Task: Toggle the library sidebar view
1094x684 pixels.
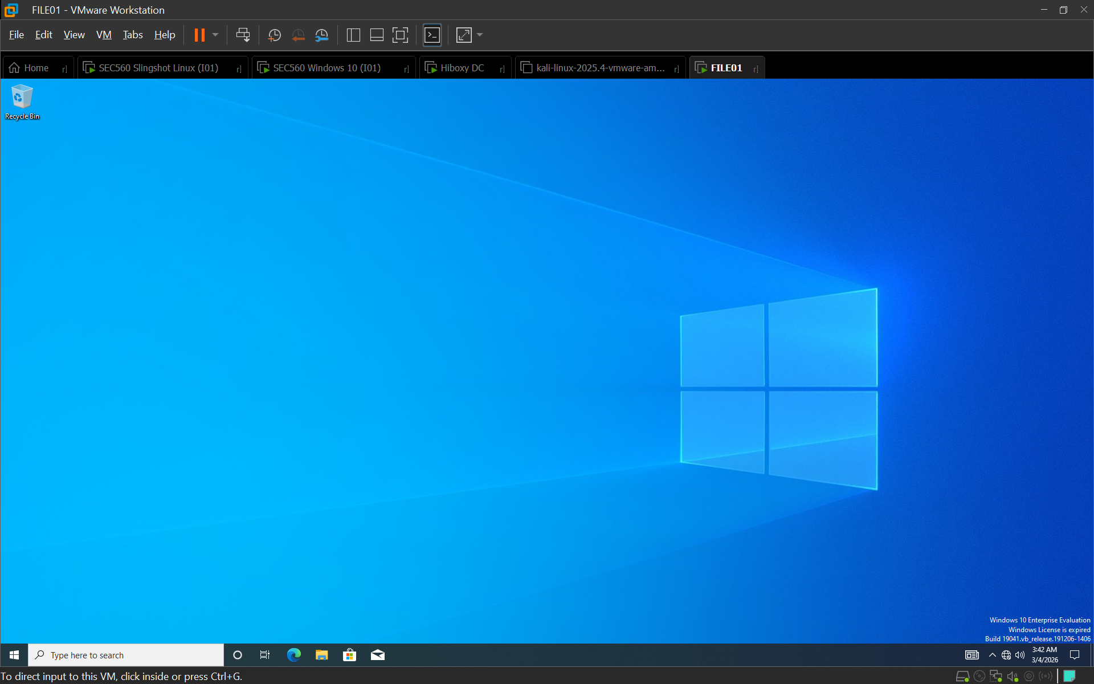Action: point(353,35)
